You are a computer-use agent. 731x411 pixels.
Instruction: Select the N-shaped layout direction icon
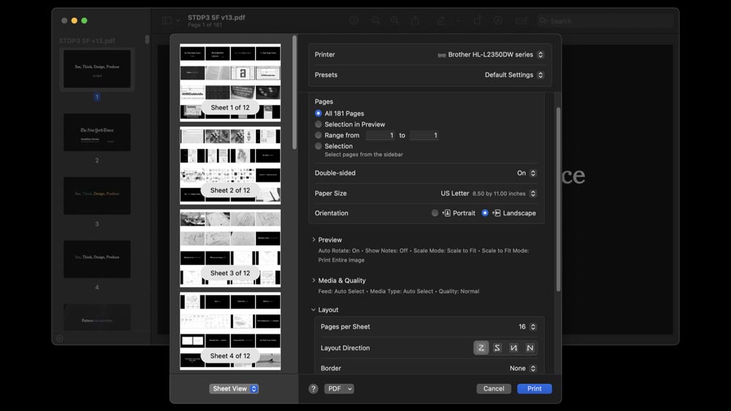coord(530,348)
